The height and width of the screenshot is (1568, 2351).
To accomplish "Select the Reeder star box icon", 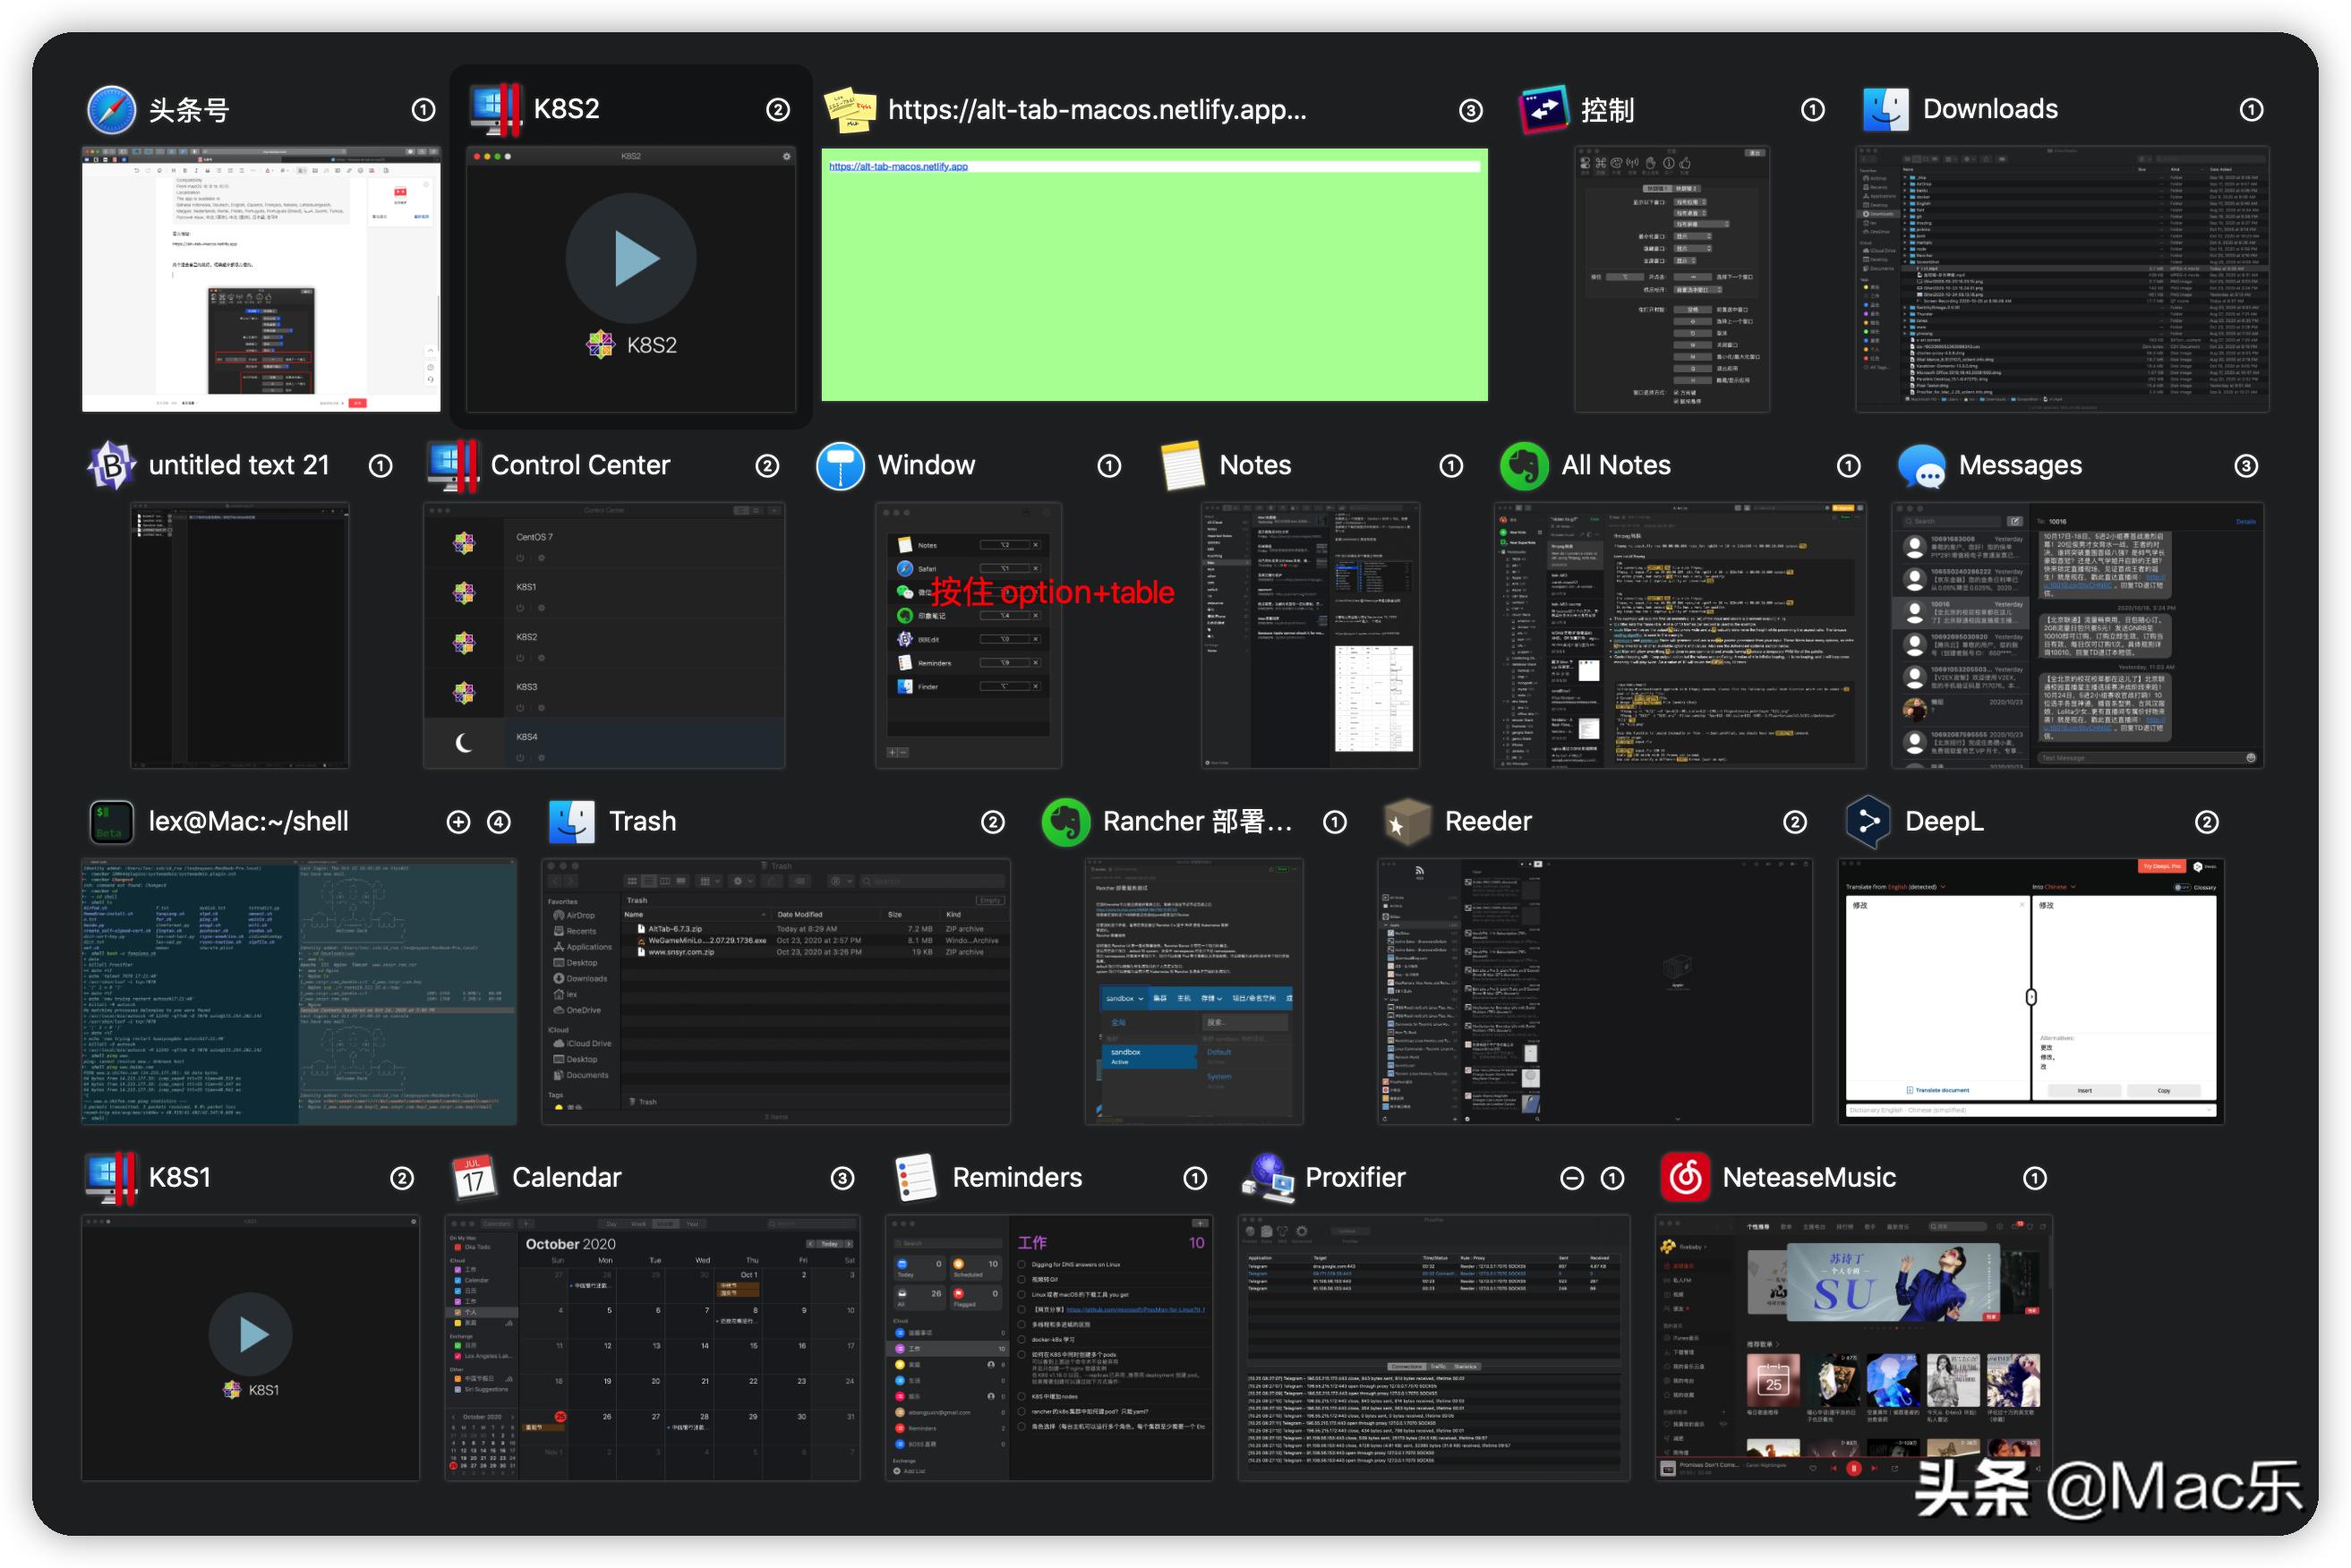I will tap(1407, 822).
